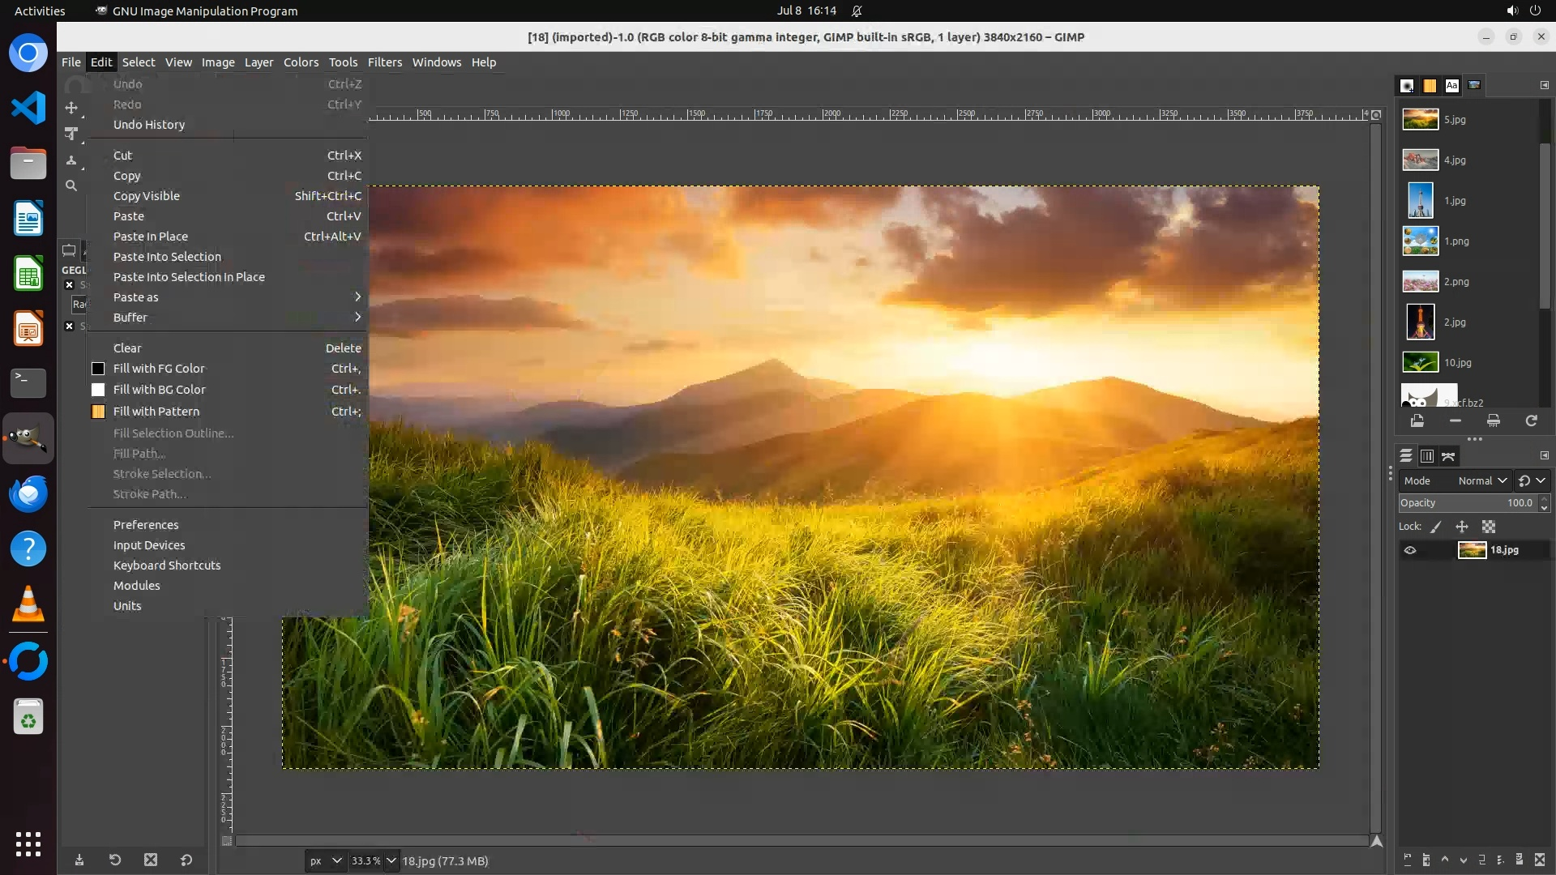
Task: Toggle lock pixels paintbrush icon
Action: pyautogui.click(x=1436, y=527)
